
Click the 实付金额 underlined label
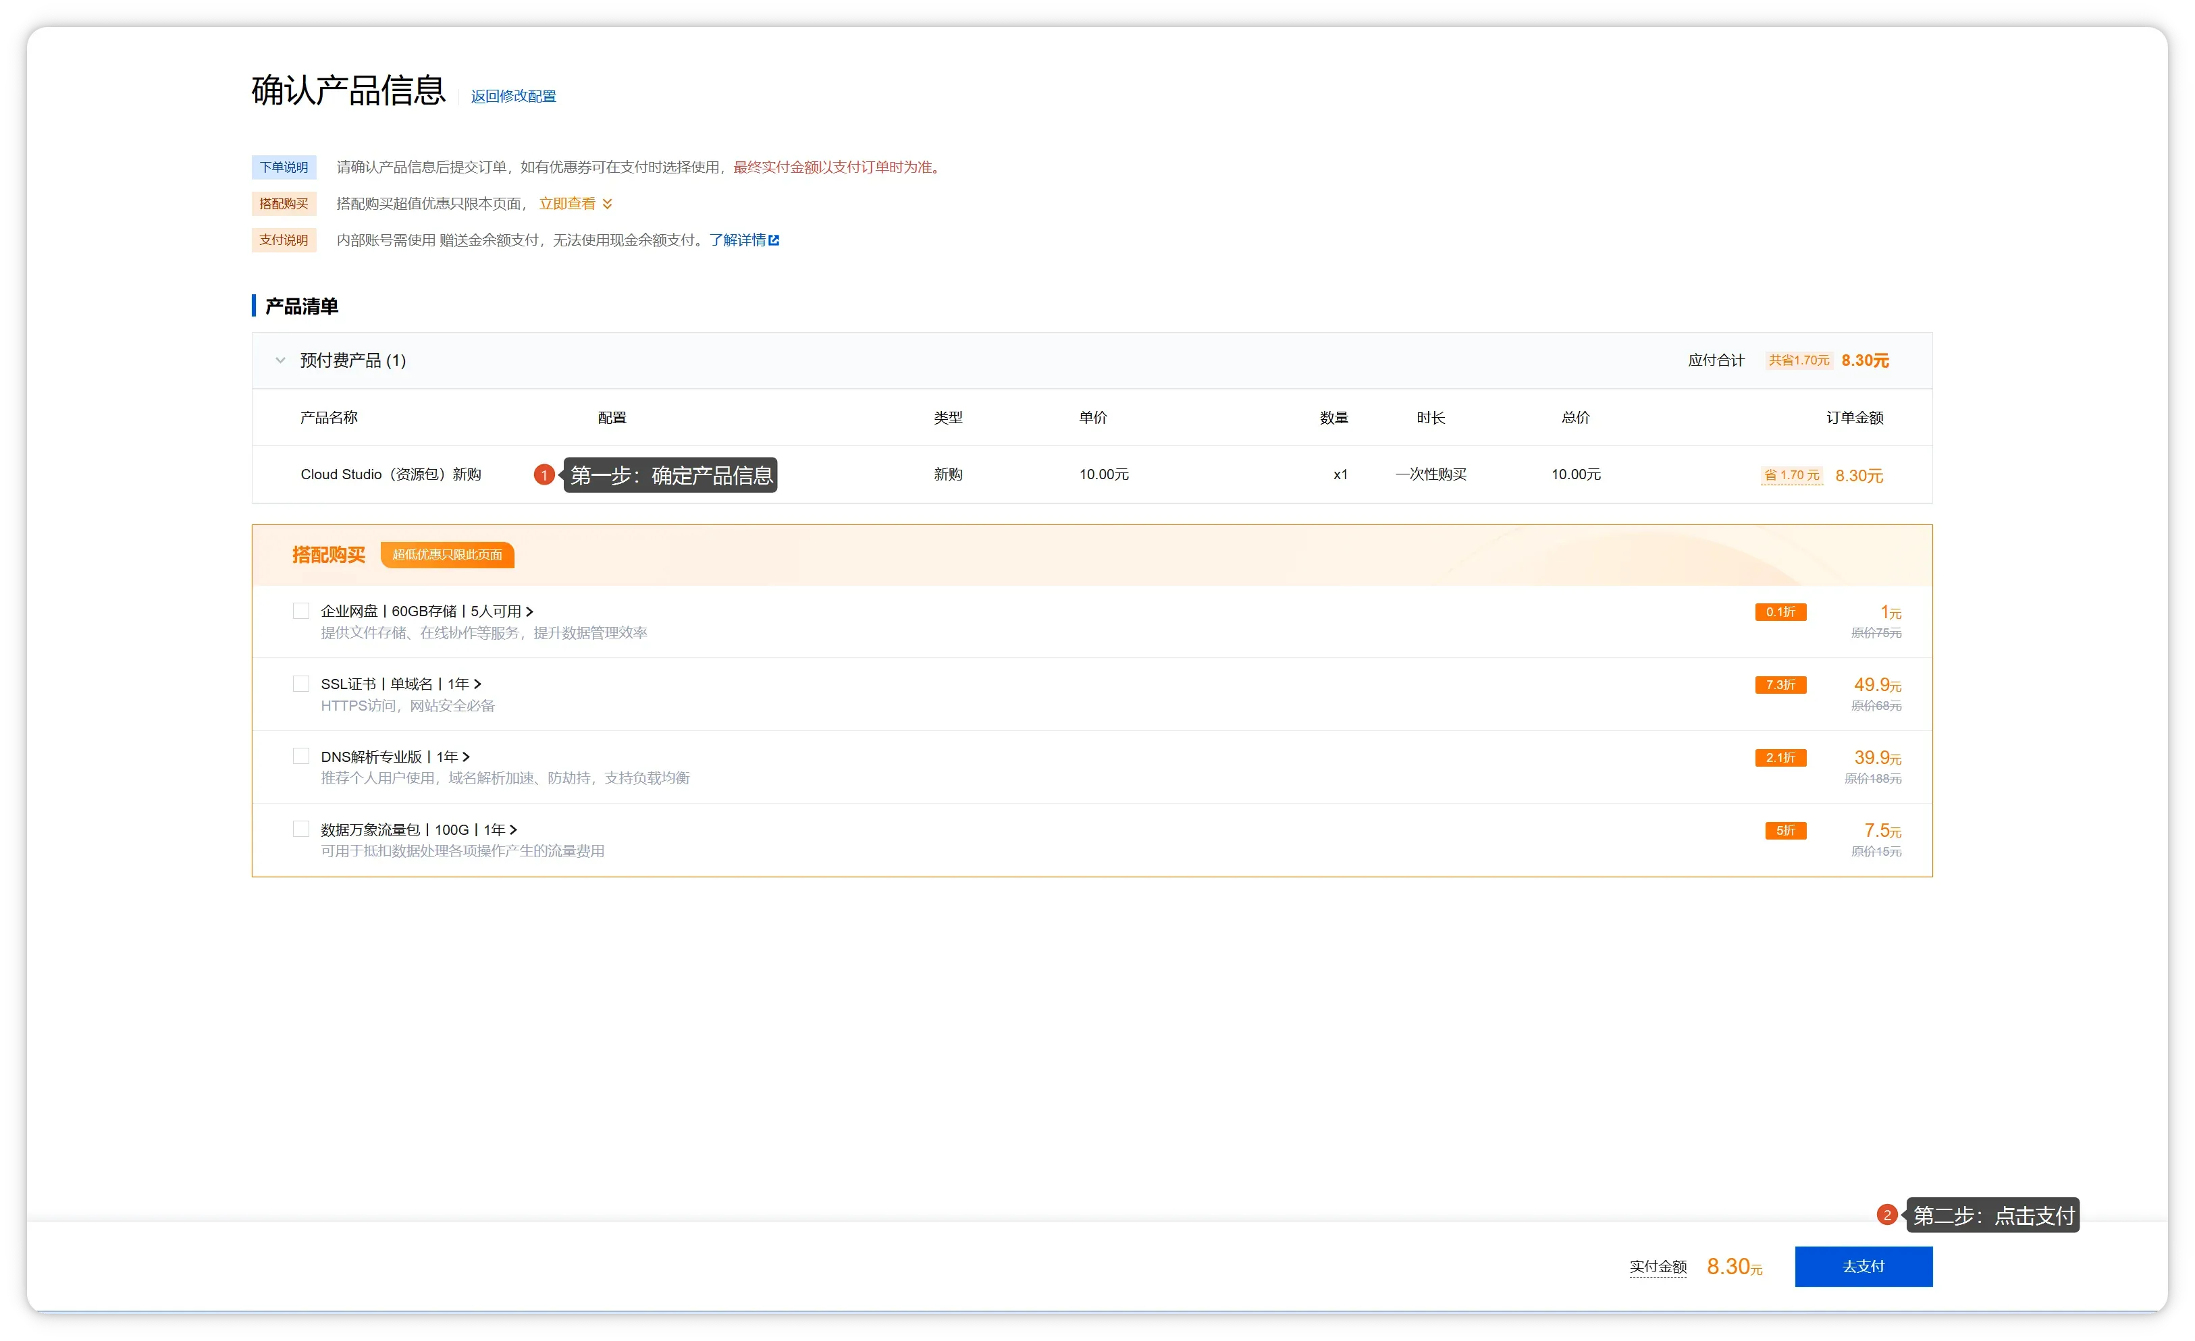click(1658, 1267)
